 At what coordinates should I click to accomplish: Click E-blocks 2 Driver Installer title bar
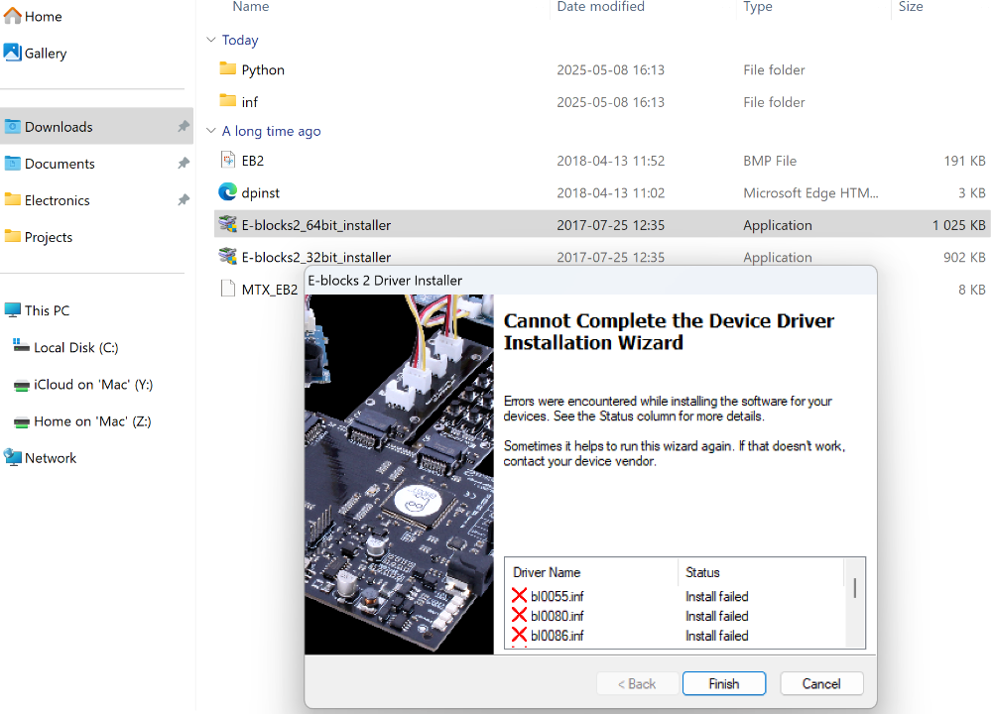[x=590, y=281]
